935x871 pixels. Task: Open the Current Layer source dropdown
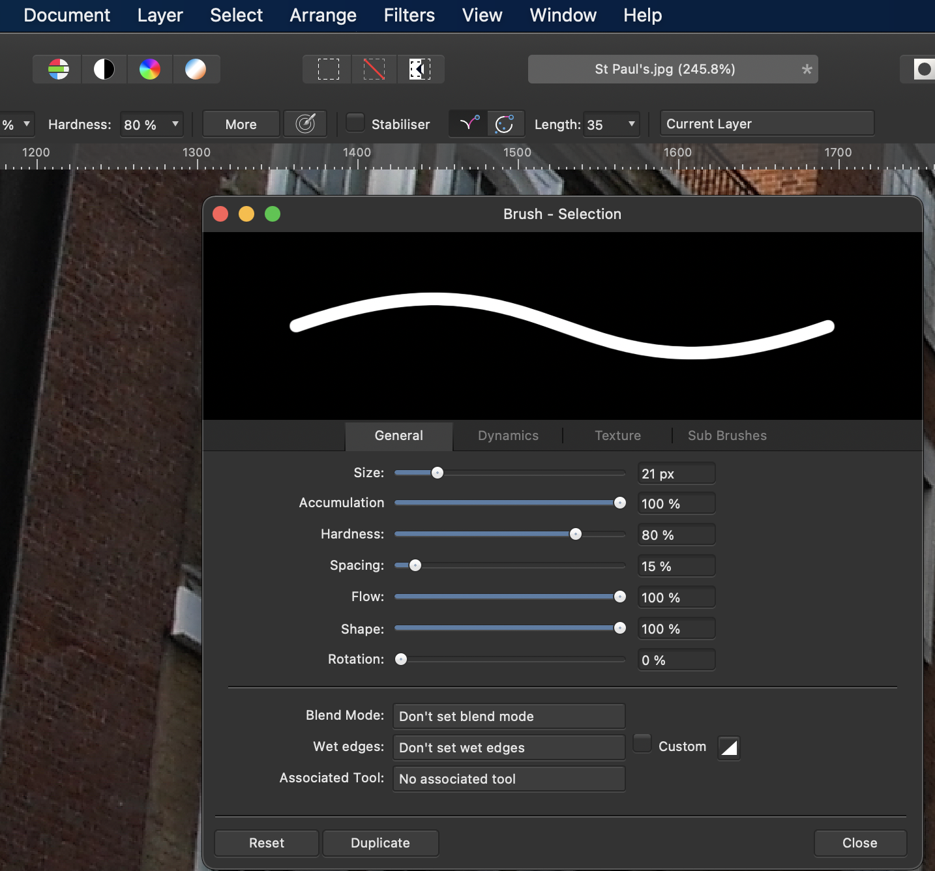click(767, 123)
